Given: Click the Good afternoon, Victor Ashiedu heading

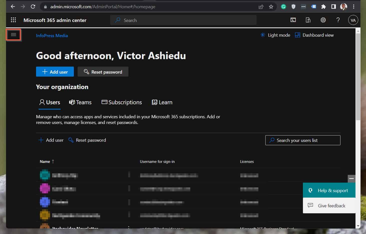Looking at the screenshot, I should [111, 56].
